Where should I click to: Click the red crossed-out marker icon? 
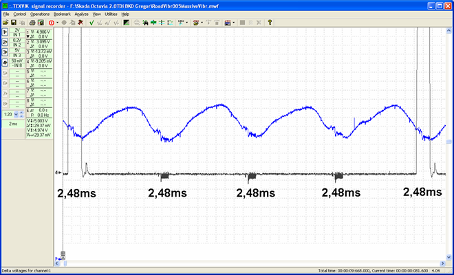coord(80,23)
